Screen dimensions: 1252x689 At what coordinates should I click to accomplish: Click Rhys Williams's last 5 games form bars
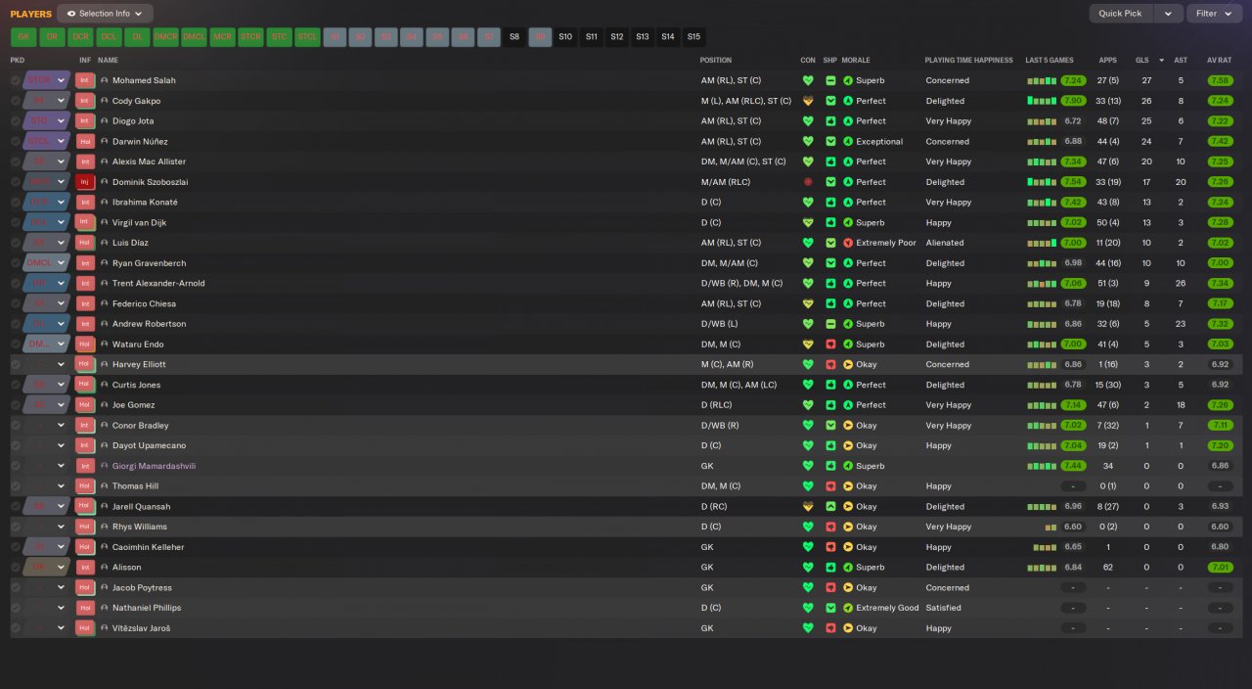click(x=1051, y=527)
